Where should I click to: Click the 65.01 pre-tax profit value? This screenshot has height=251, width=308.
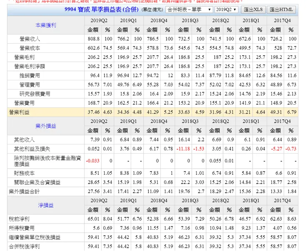coord(94,219)
